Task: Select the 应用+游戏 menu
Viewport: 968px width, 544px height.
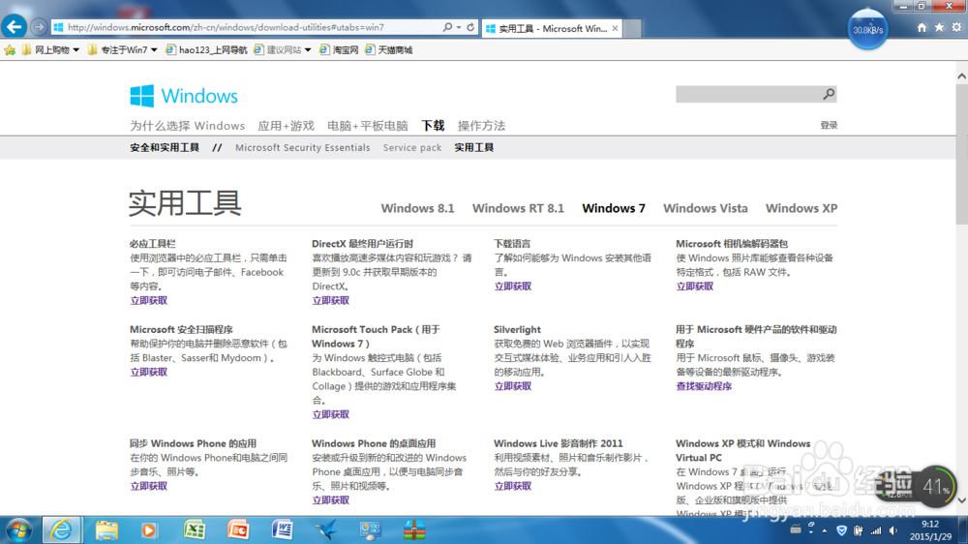Action: (x=286, y=125)
